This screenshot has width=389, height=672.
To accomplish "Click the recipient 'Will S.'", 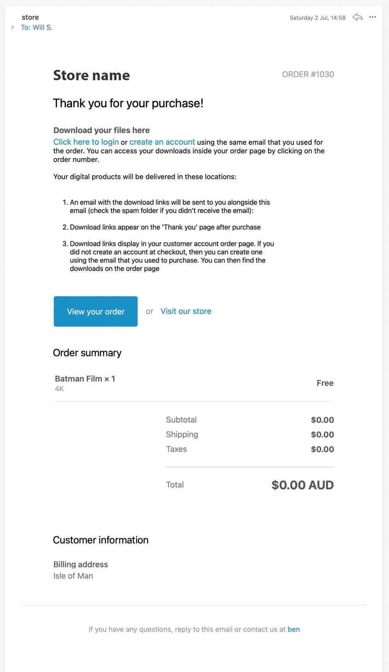I will click(x=42, y=28).
